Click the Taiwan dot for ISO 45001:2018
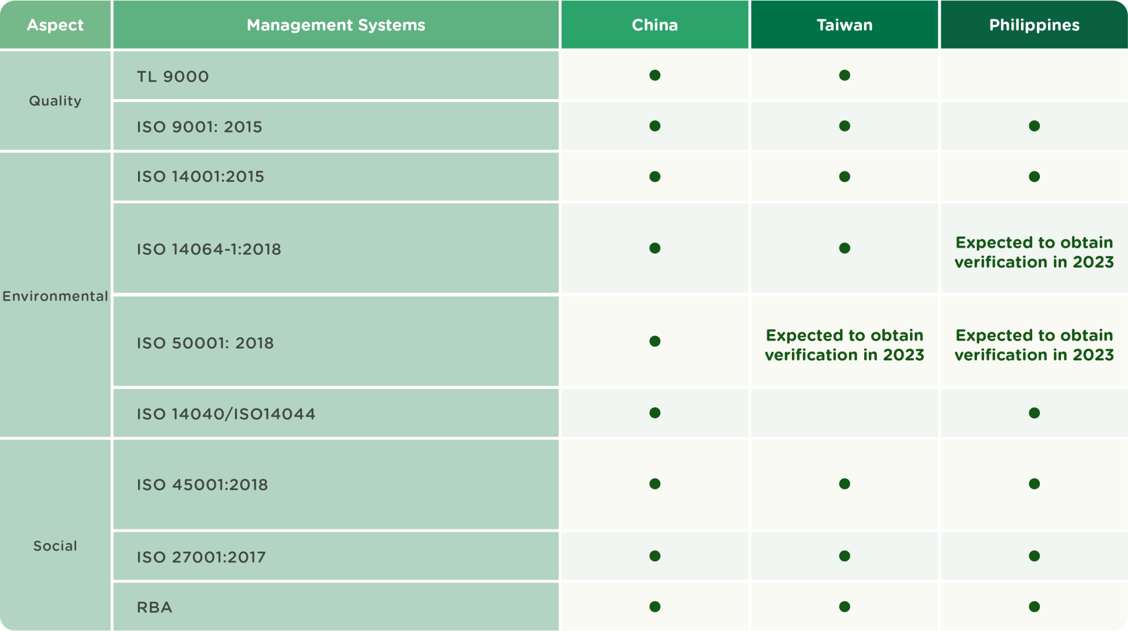 [844, 484]
